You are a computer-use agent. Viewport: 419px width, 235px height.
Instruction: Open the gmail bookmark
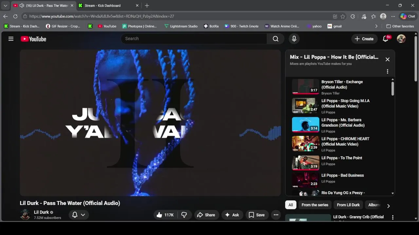[335, 26]
